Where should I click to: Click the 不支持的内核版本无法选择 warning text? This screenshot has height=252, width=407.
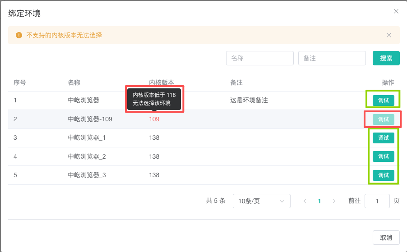coord(64,35)
